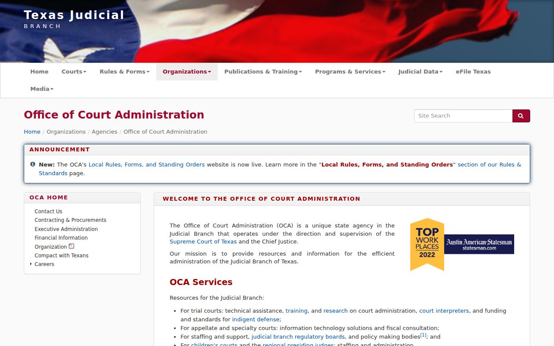Open Financial Information sidebar link
Image resolution: width=554 pixels, height=346 pixels.
pos(61,238)
